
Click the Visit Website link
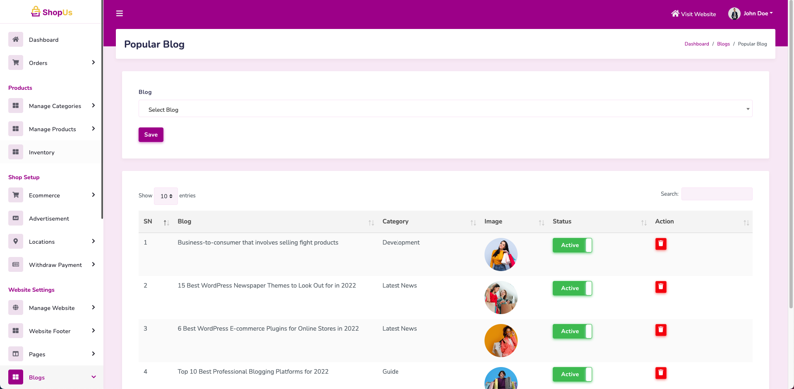(694, 14)
